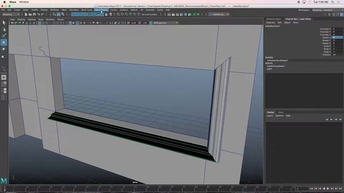Enable snap to curves magnet icon
This screenshot has width=344, height=193.
tap(123, 14)
